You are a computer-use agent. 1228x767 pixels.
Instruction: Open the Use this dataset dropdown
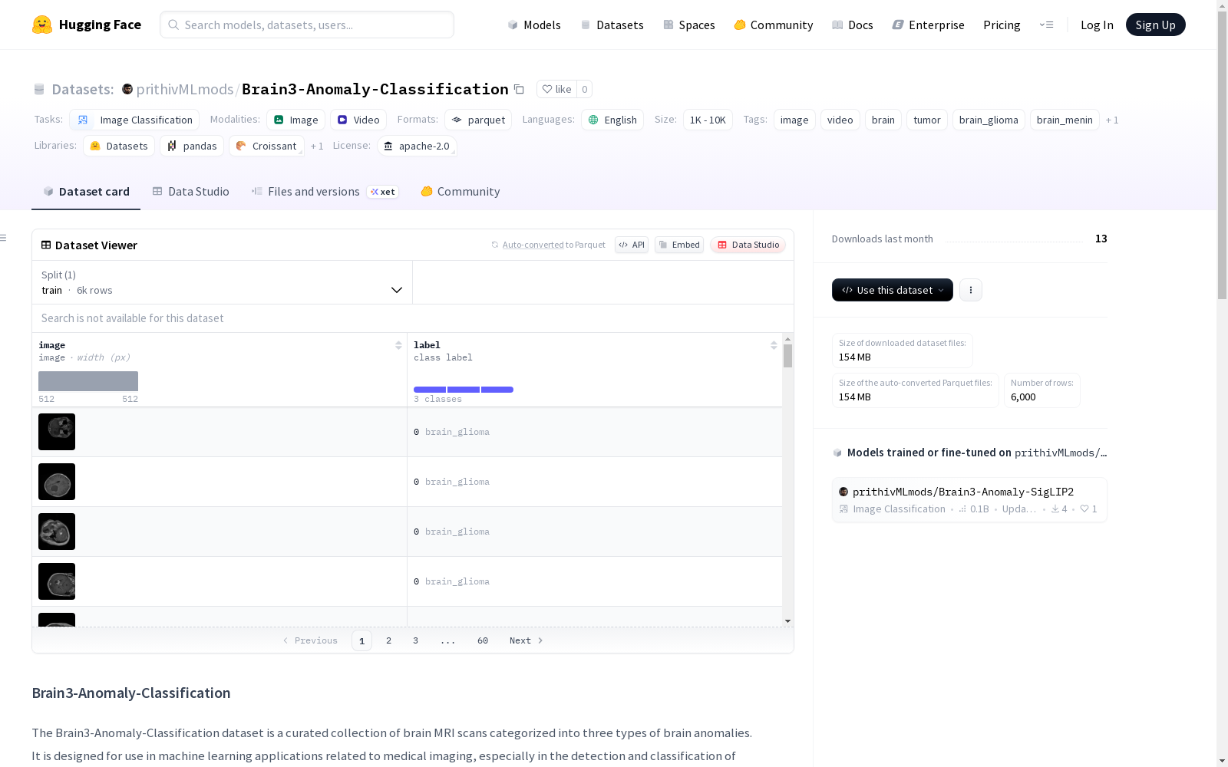893,290
